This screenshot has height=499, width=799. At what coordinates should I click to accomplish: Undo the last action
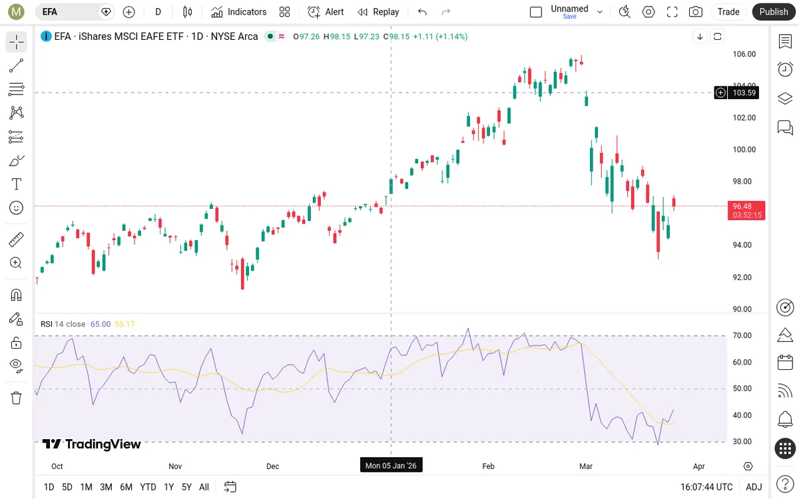tap(422, 12)
